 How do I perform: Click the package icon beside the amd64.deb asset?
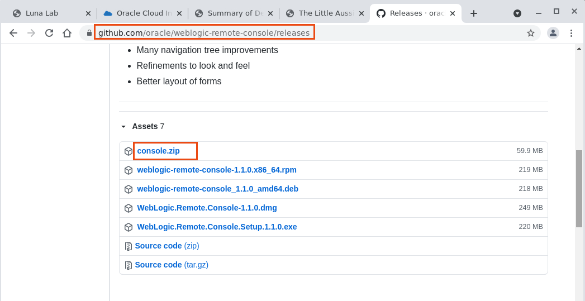(x=129, y=189)
